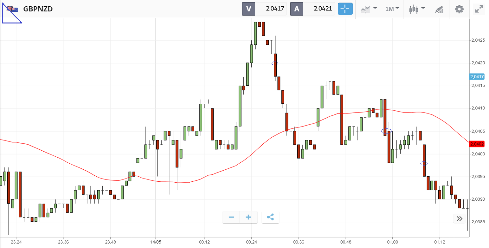
Task: Click the A buy price button
Action: coord(297,9)
